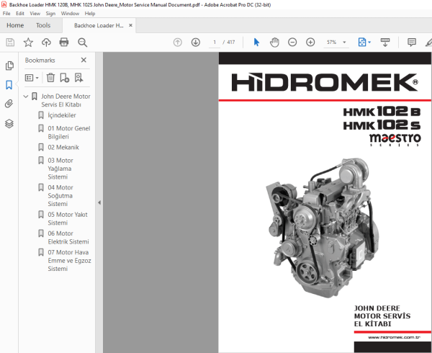Click the page number field
The height and width of the screenshot is (353, 432).
[x=215, y=43]
